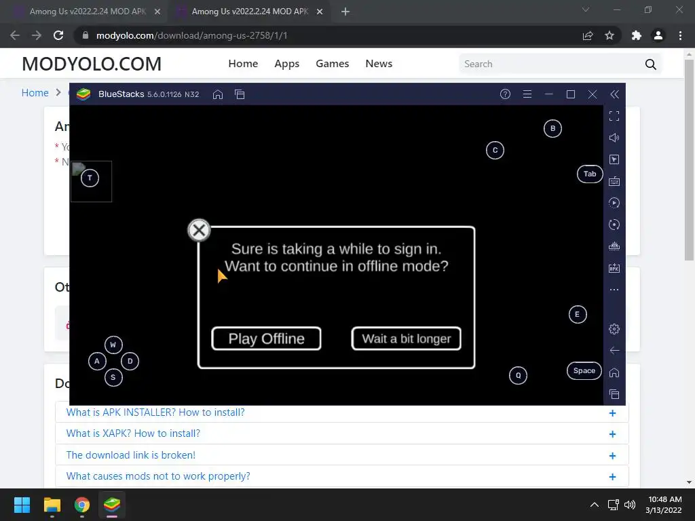Open BlueStacks hamburger menu
This screenshot has height=521, width=695.
[x=527, y=94]
